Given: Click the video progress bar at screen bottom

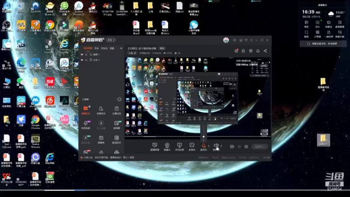Looking at the screenshot, I should [175, 190].
